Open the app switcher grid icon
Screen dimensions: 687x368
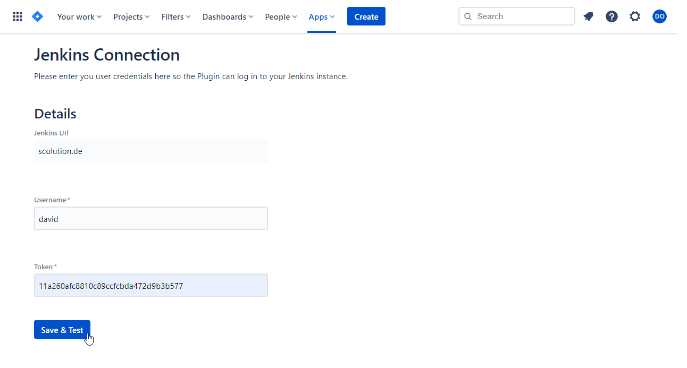click(x=18, y=16)
